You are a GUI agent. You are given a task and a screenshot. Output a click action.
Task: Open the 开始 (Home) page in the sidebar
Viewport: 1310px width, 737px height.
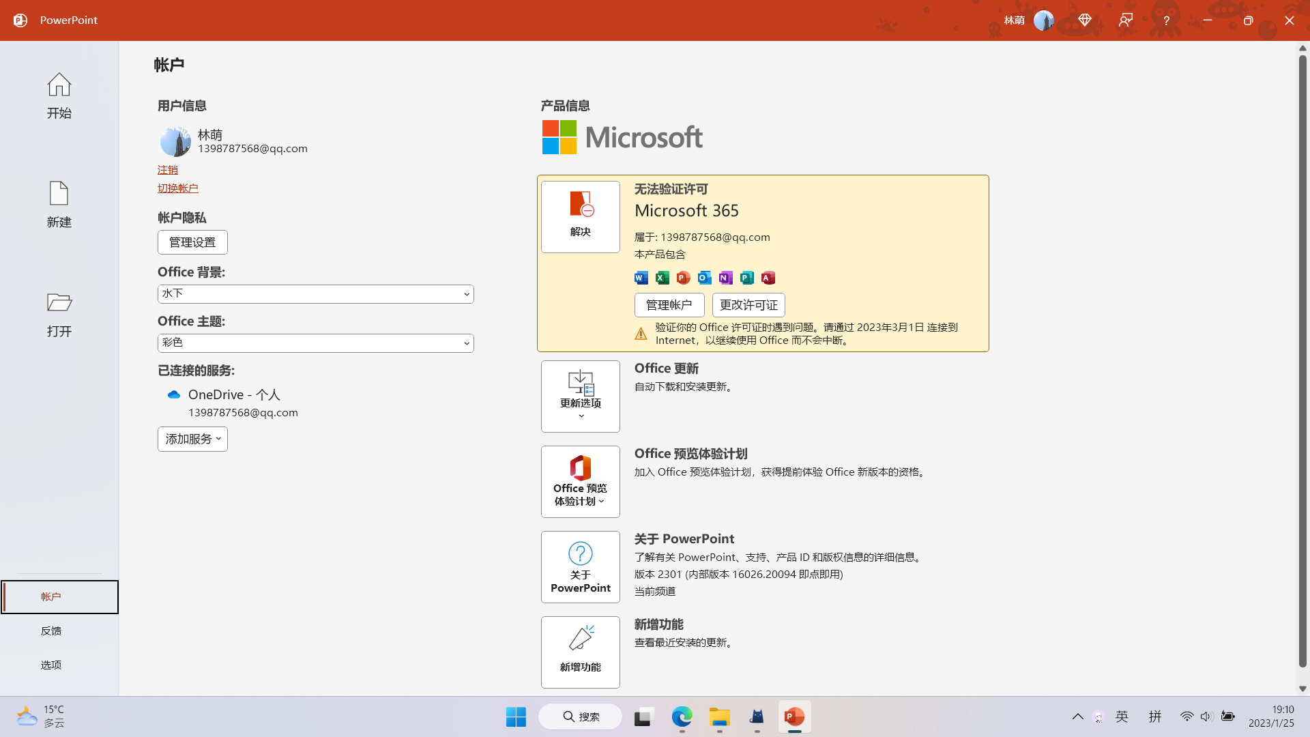pyautogui.click(x=59, y=96)
